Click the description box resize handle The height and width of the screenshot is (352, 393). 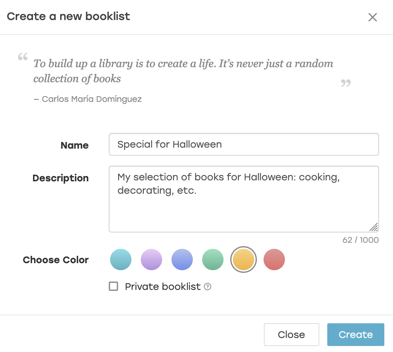(x=374, y=227)
